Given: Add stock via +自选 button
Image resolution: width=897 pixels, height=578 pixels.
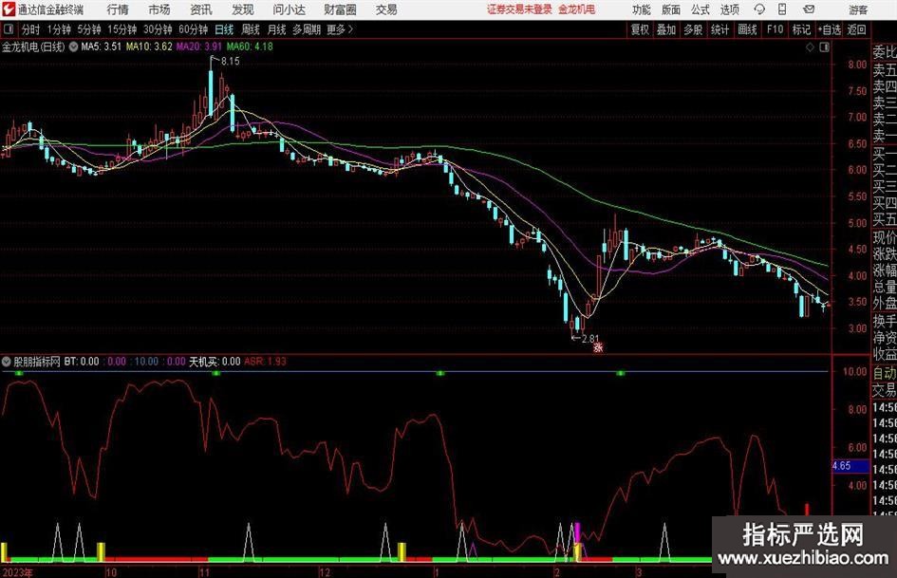Looking at the screenshot, I should pyautogui.click(x=830, y=29).
